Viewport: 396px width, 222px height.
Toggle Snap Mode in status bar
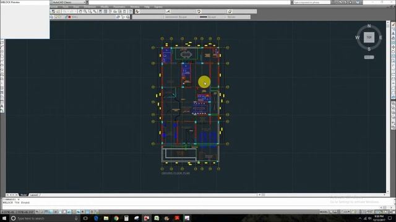(x=41, y=212)
